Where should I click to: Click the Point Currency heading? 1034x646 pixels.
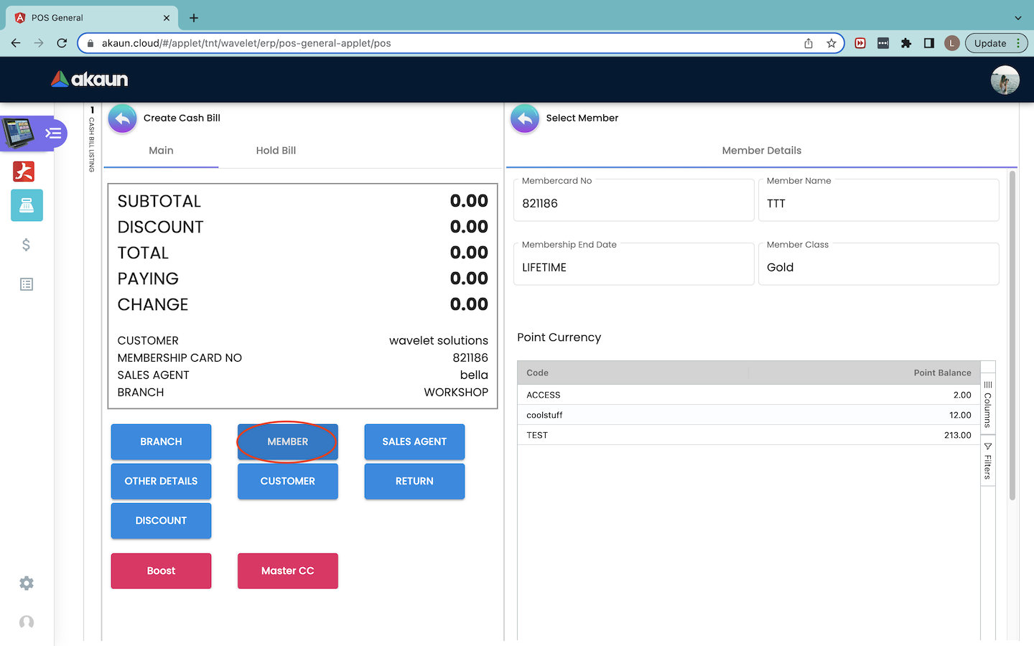click(x=559, y=337)
